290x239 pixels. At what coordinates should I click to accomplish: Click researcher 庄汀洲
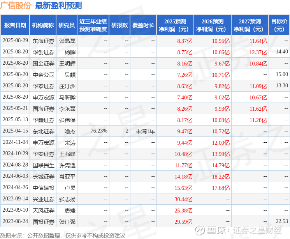(x=67, y=86)
